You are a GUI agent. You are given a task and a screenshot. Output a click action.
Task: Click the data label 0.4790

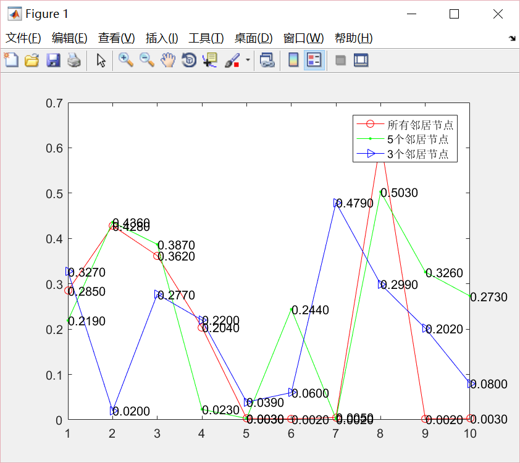tap(355, 203)
